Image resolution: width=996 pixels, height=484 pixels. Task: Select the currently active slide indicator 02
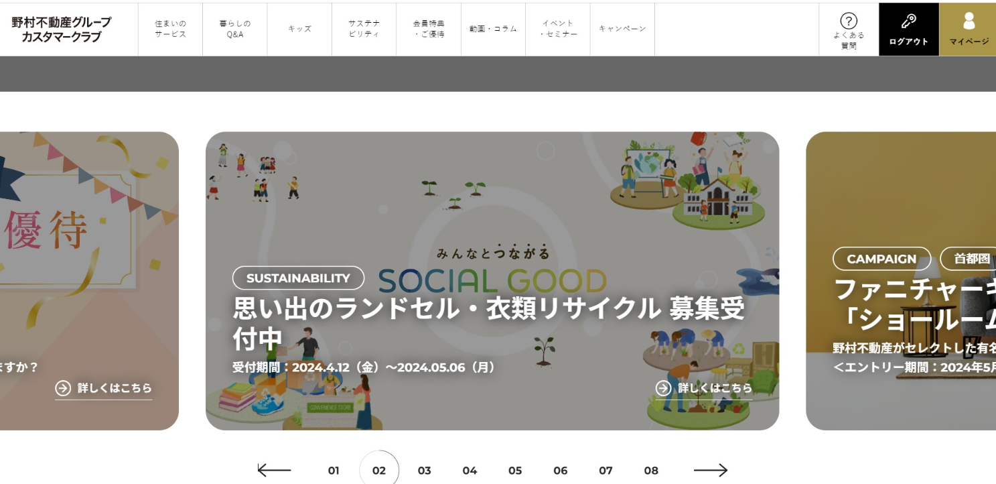click(378, 470)
